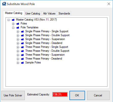Collapse the Master Catalog V53 root node
This screenshot has height=102, width=113.
(x=9, y=20)
